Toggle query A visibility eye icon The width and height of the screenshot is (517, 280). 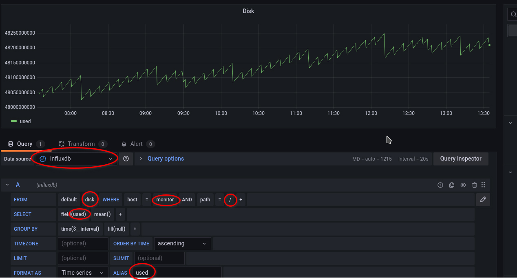point(463,185)
